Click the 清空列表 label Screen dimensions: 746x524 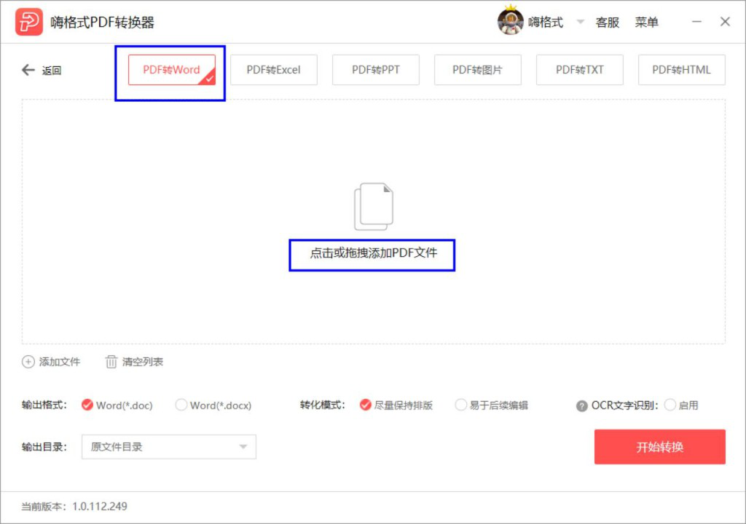(143, 362)
